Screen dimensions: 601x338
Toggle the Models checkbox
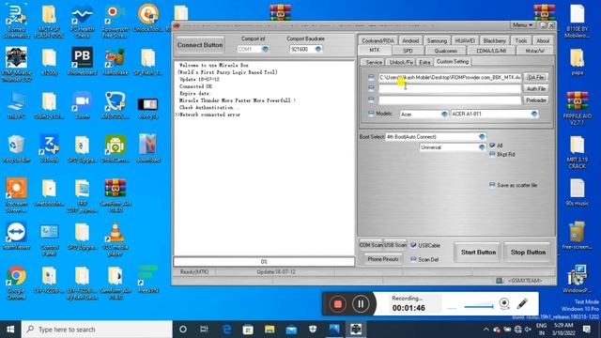(x=371, y=114)
